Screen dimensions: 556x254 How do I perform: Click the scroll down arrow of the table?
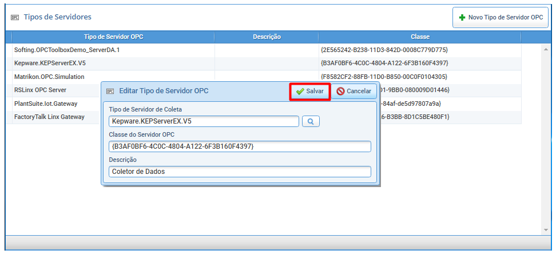click(546, 230)
